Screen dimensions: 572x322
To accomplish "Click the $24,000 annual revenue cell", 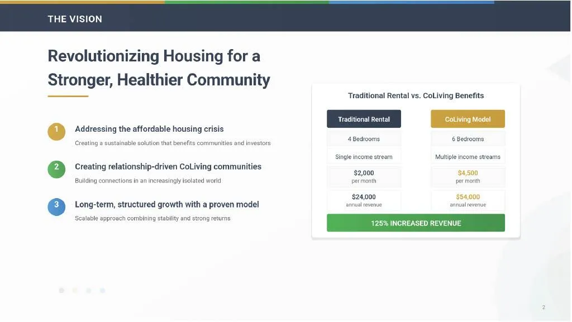I will 364,200.
